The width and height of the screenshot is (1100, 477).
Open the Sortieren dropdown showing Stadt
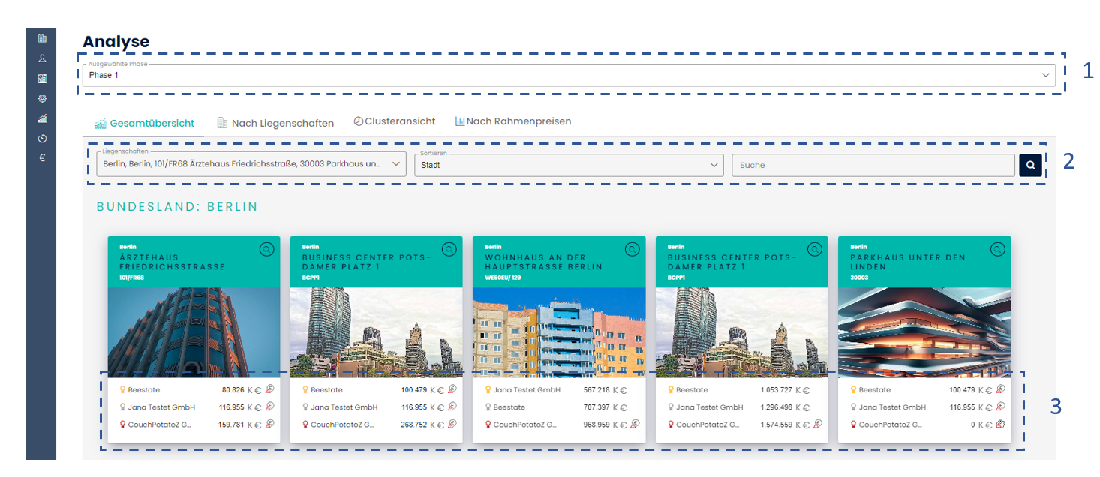tap(568, 165)
